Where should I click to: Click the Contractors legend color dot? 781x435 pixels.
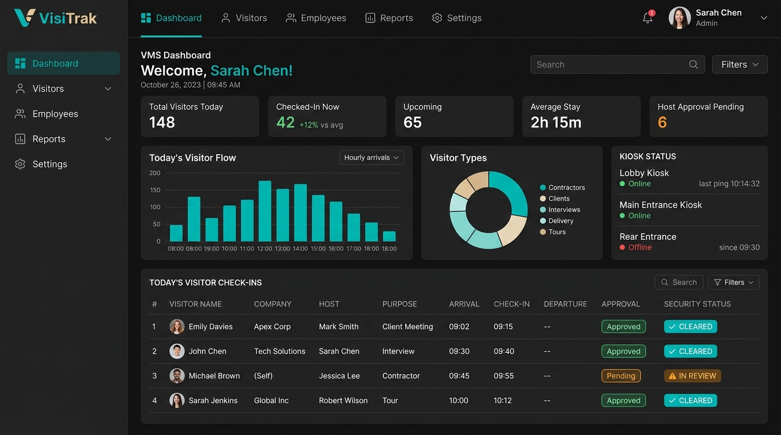point(543,187)
